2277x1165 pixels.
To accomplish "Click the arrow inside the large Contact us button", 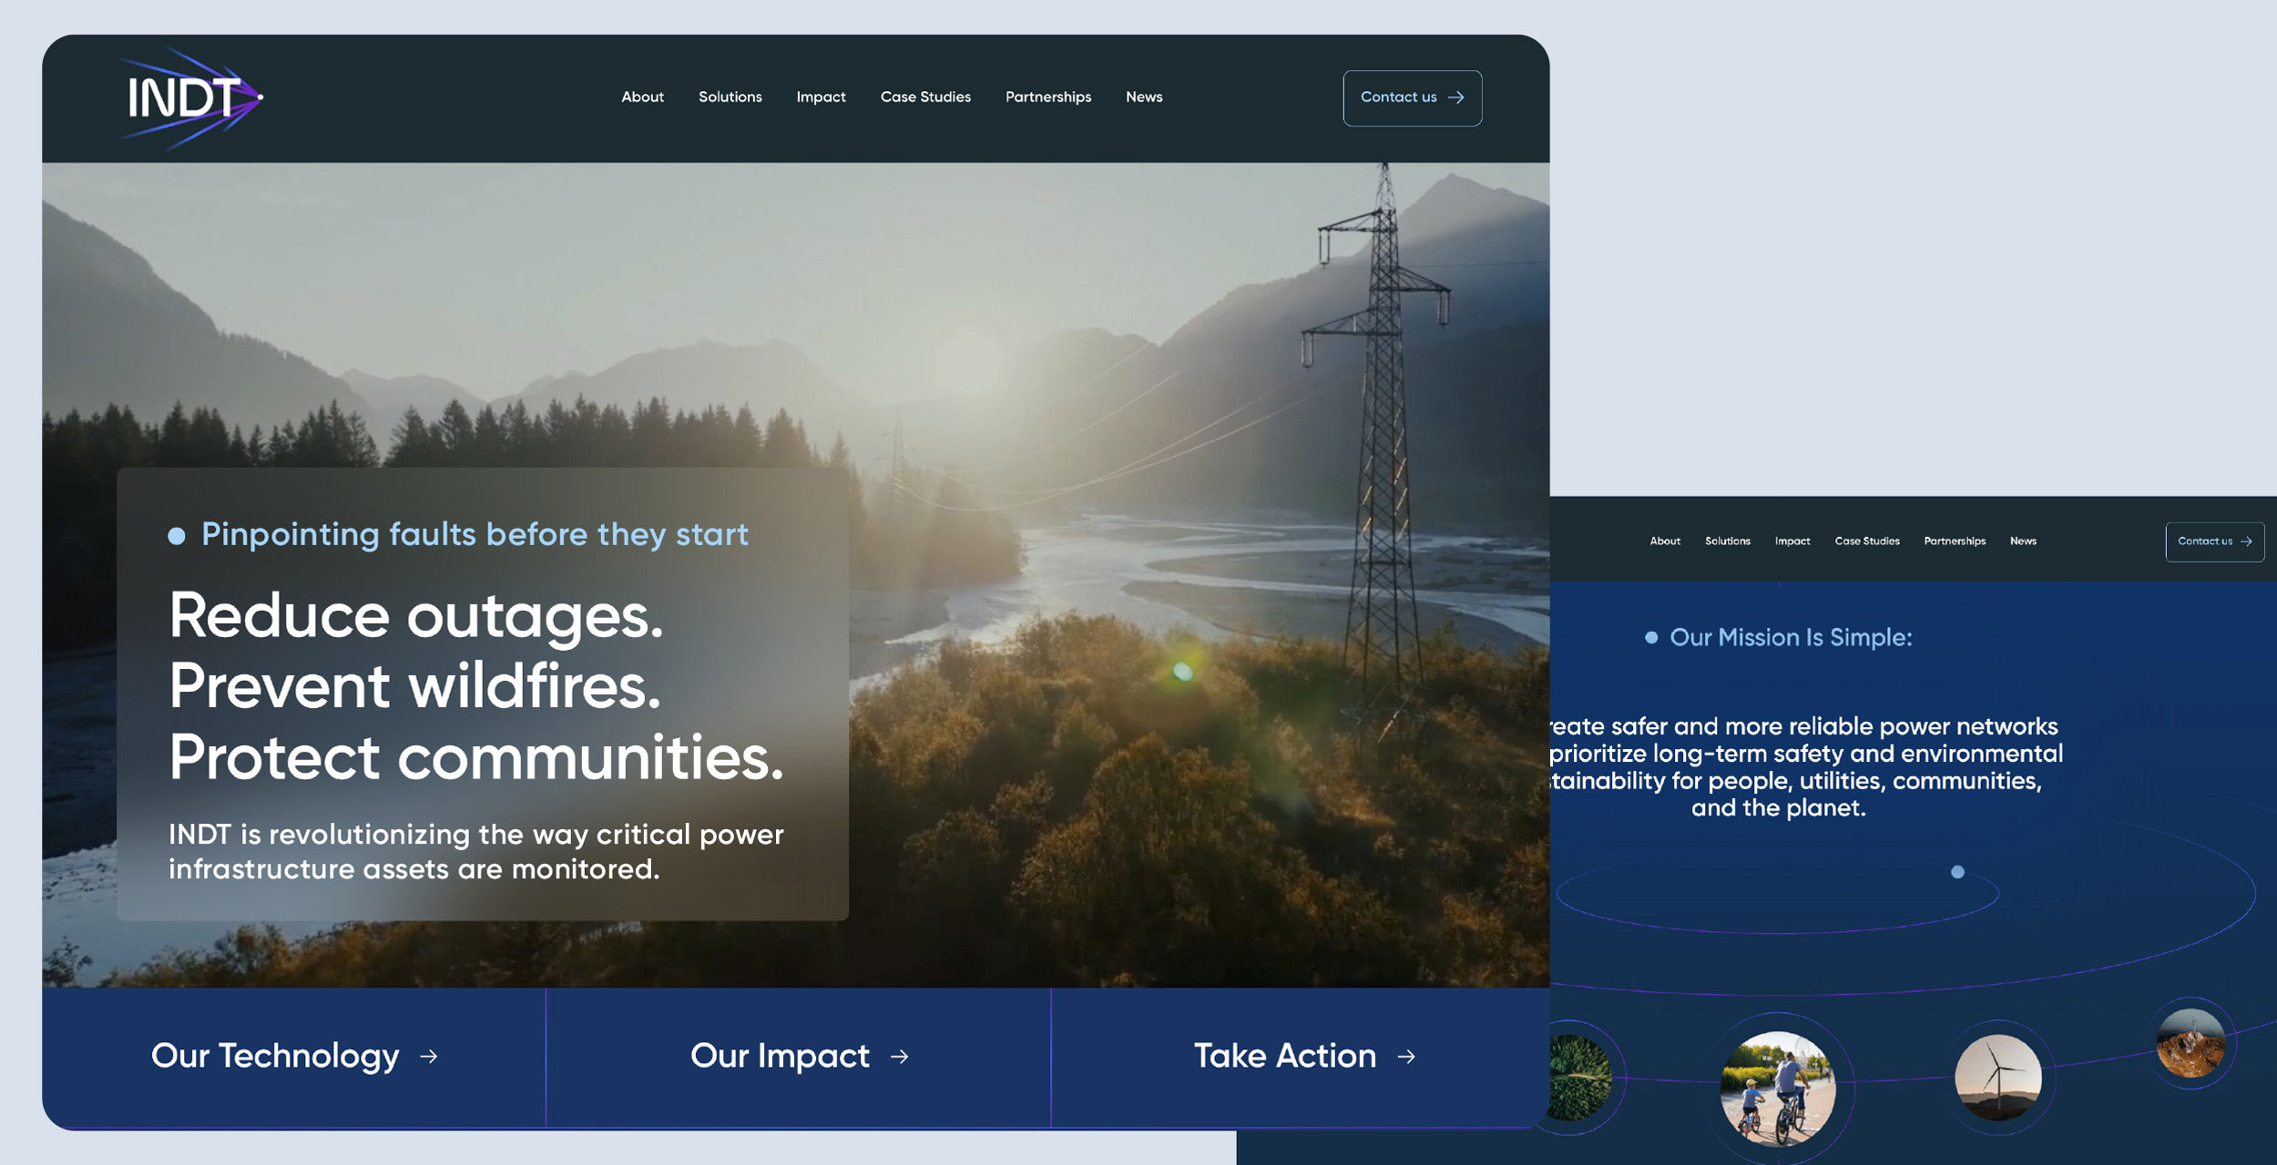I will click(x=1456, y=97).
